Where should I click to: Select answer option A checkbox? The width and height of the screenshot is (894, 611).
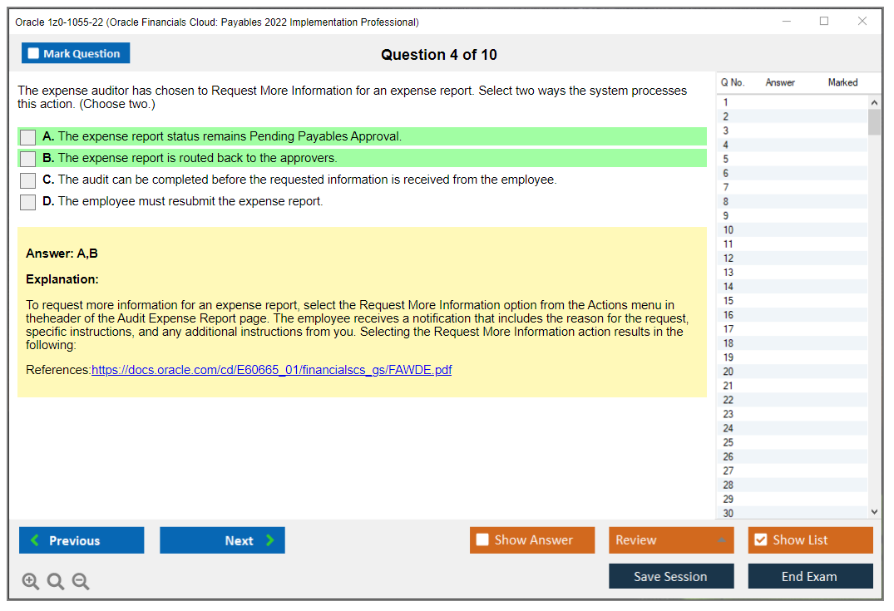(x=28, y=137)
